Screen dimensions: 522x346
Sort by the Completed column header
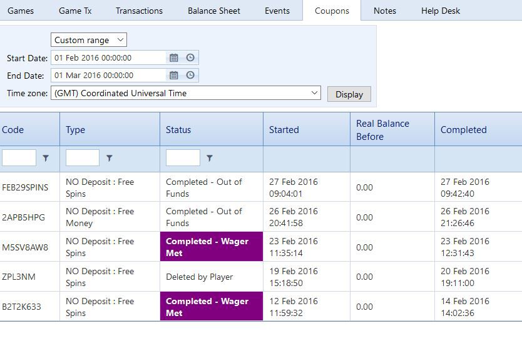pos(463,129)
